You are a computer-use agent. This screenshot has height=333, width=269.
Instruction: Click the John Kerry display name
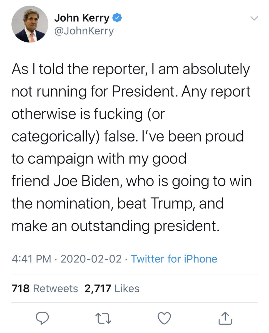[x=82, y=18]
